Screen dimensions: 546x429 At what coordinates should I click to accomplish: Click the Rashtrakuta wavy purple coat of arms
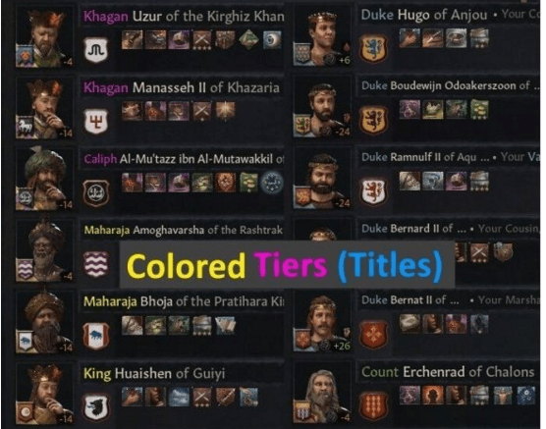(x=96, y=265)
